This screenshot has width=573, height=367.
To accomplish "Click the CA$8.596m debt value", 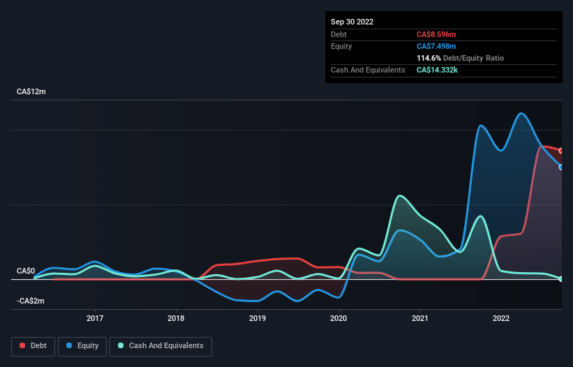I will [436, 34].
